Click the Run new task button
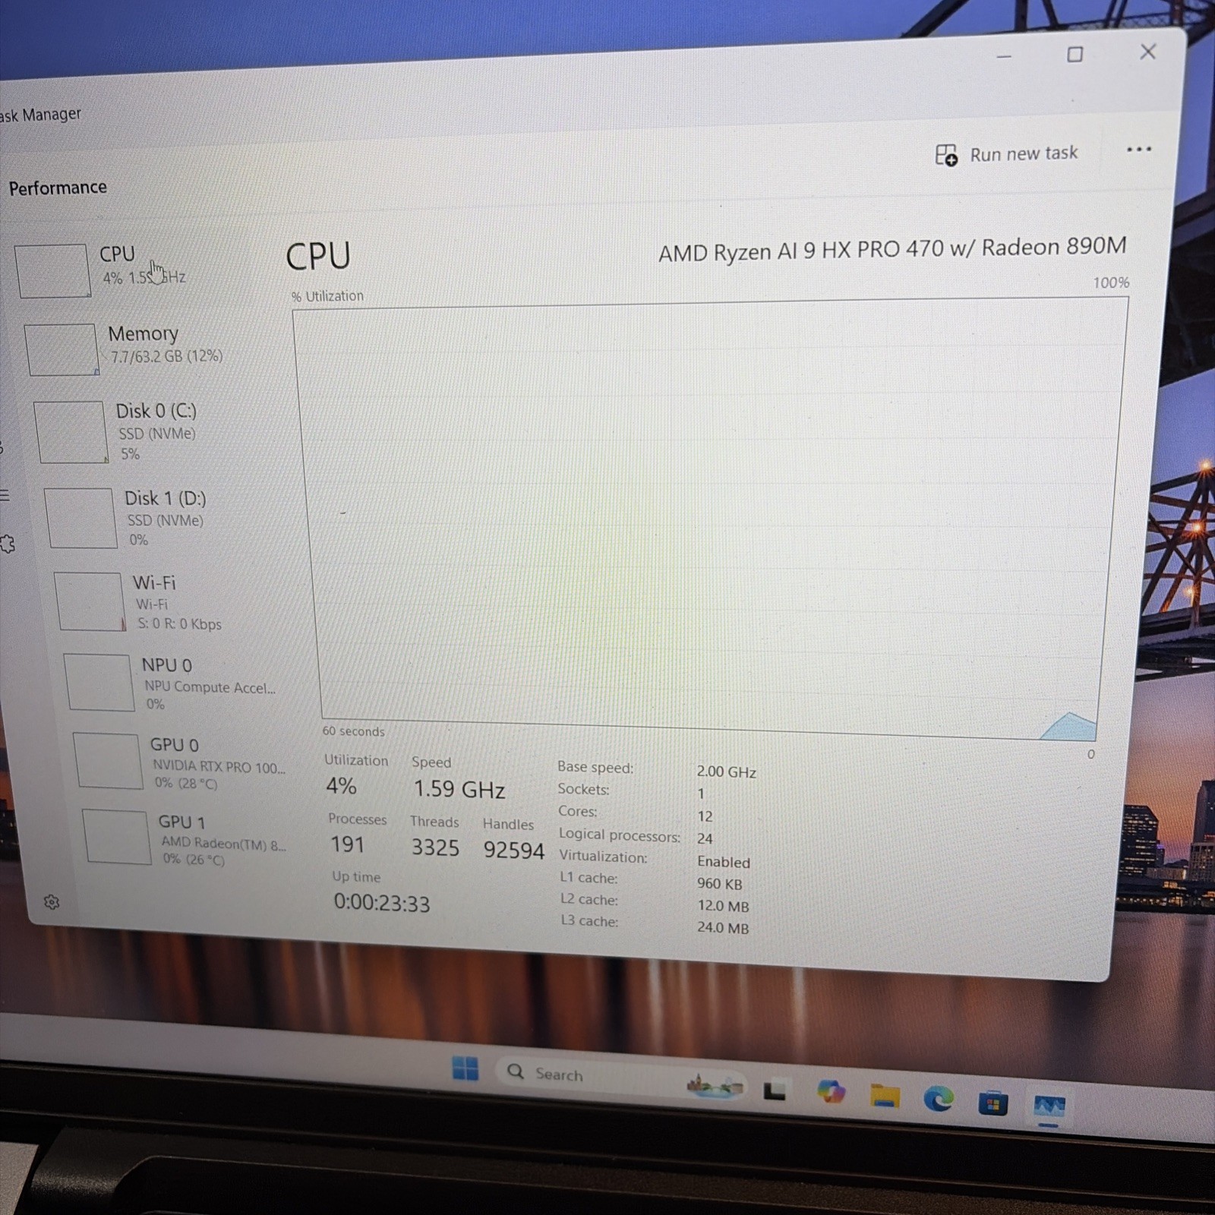The width and height of the screenshot is (1215, 1215). tap(1006, 154)
